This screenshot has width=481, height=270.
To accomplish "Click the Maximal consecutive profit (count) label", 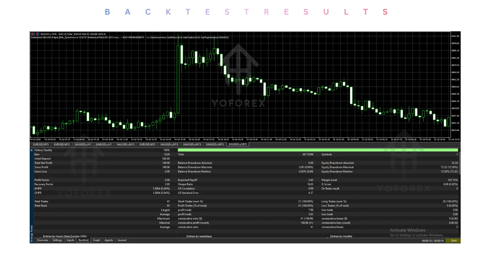I will click(x=193, y=223).
